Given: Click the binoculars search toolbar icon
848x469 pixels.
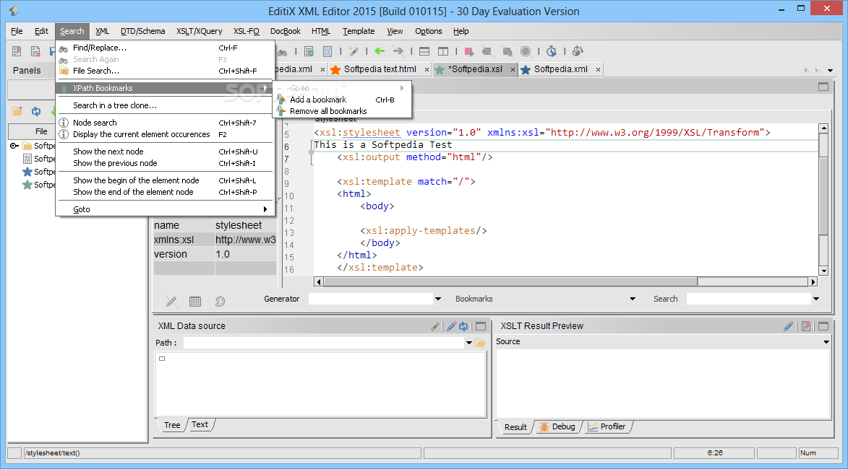Looking at the screenshot, I should pos(283,53).
